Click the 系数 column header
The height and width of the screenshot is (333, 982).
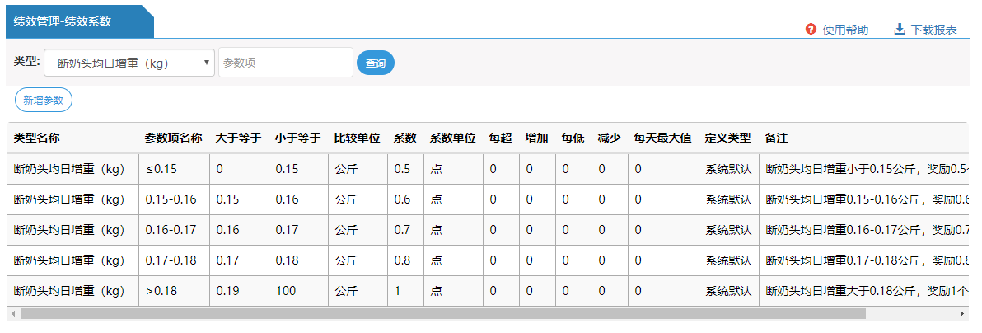click(x=404, y=138)
